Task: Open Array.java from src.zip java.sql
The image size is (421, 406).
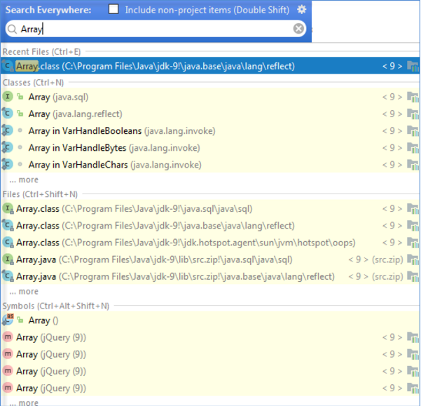Action: click(210, 259)
